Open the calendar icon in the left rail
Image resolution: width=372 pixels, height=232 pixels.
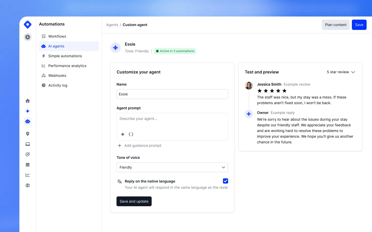28,164
